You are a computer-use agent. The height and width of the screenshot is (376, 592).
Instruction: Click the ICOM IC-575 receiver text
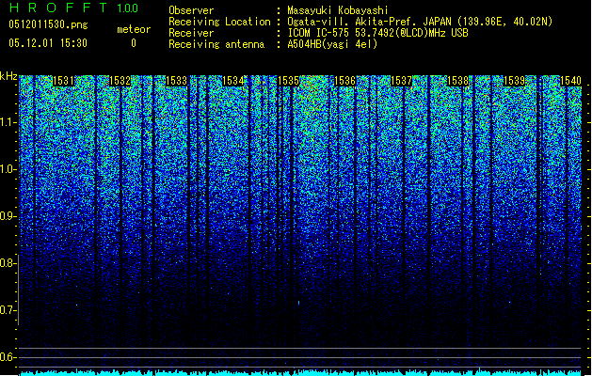[377, 33]
